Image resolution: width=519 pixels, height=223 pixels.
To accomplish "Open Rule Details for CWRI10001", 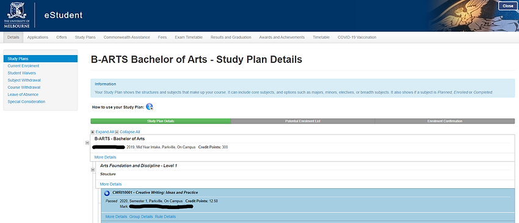I will coord(165,217).
